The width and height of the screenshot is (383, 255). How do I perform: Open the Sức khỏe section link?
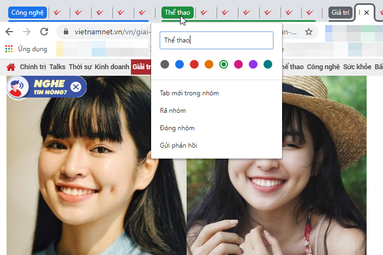(x=357, y=67)
